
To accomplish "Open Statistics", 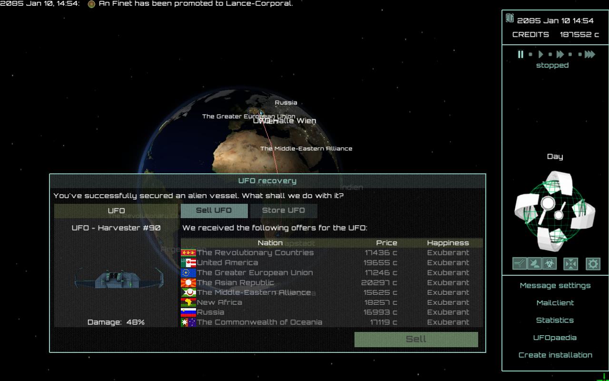I will click(555, 321).
